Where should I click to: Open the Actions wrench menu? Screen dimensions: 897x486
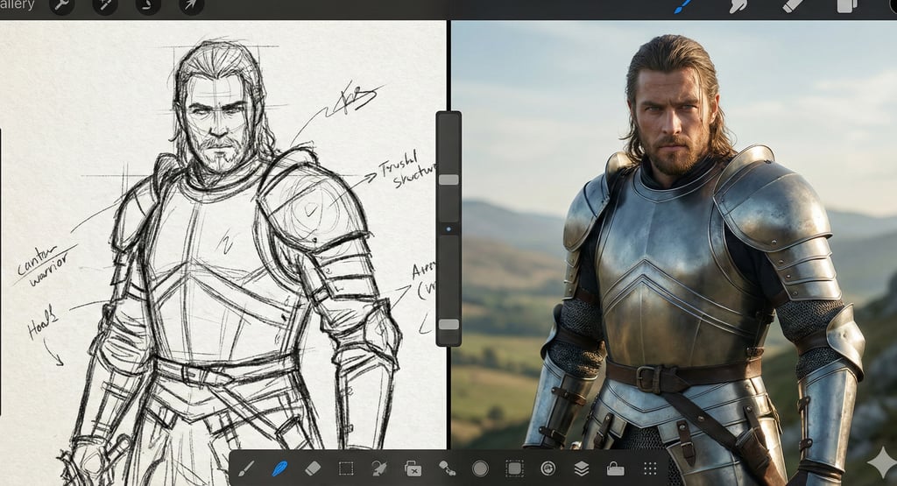(62, 6)
